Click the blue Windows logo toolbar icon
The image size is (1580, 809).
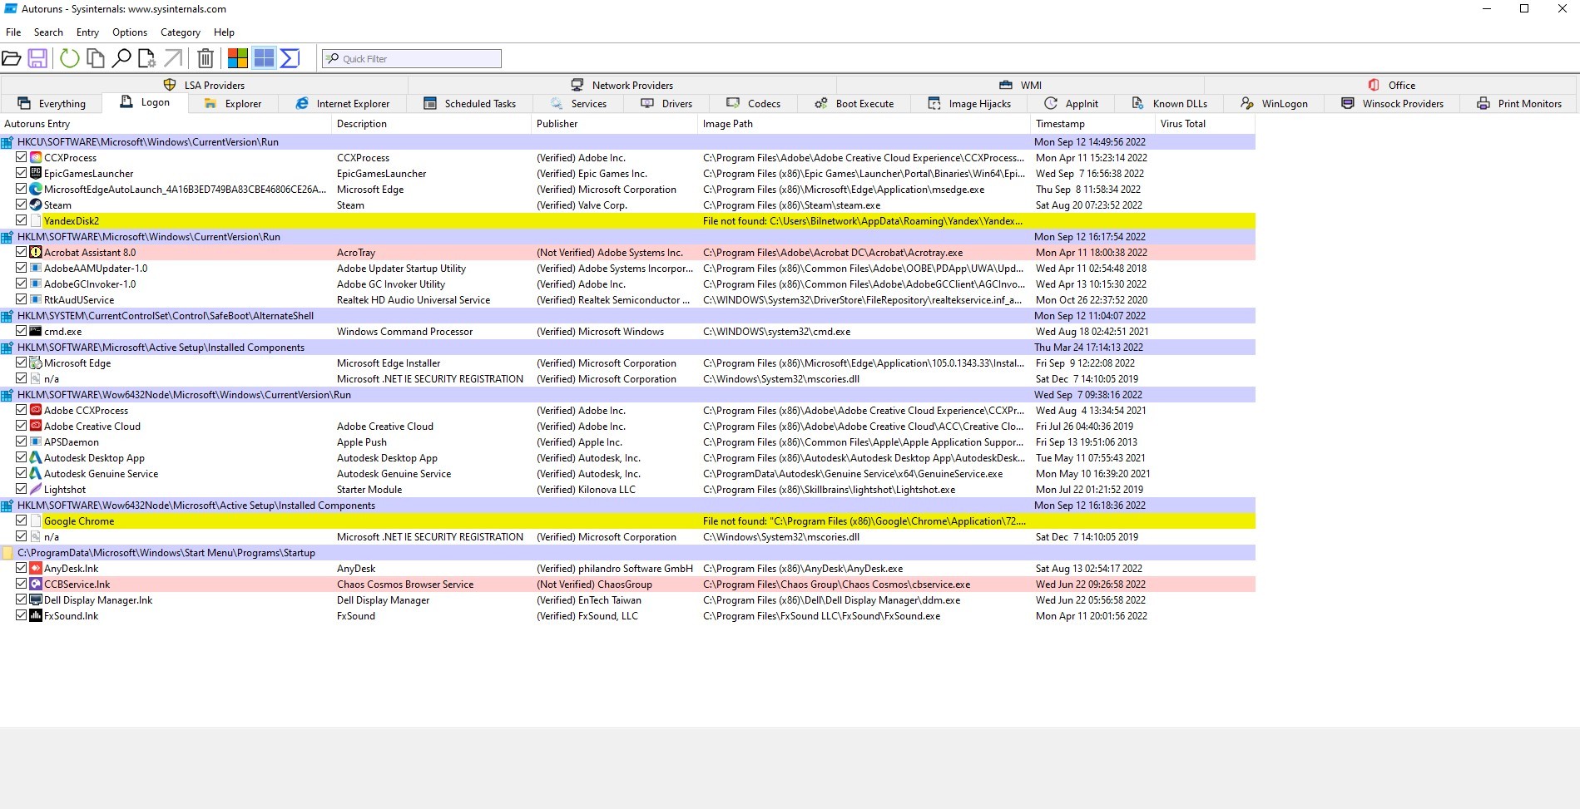click(x=264, y=58)
